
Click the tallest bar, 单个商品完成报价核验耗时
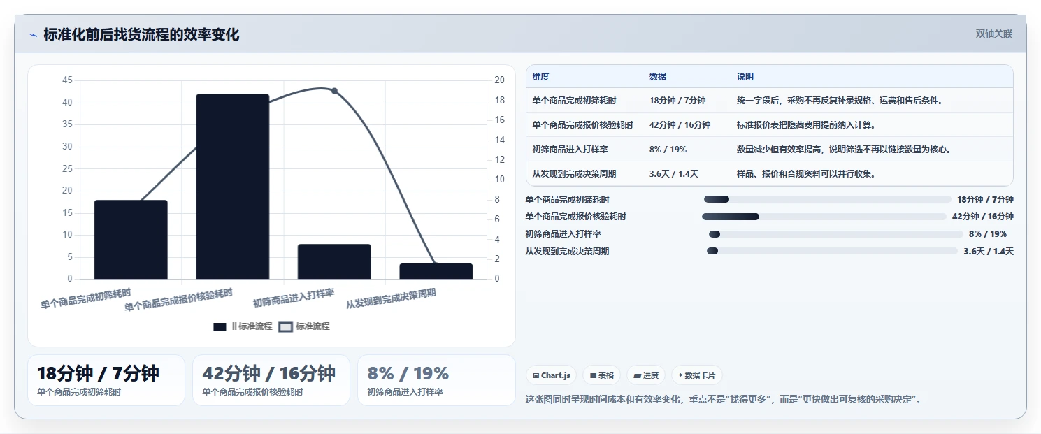233,187
